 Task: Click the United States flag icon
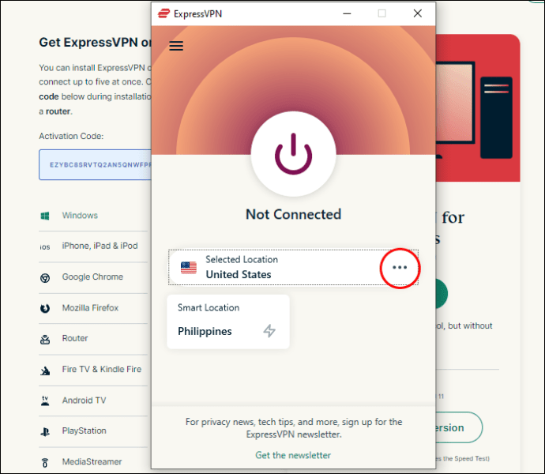tap(189, 268)
